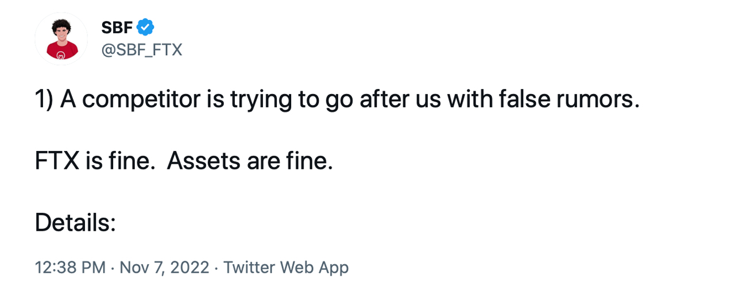Click 'Assets are fine.' sentence
Viewport: 735px width, 287px height.
click(250, 162)
